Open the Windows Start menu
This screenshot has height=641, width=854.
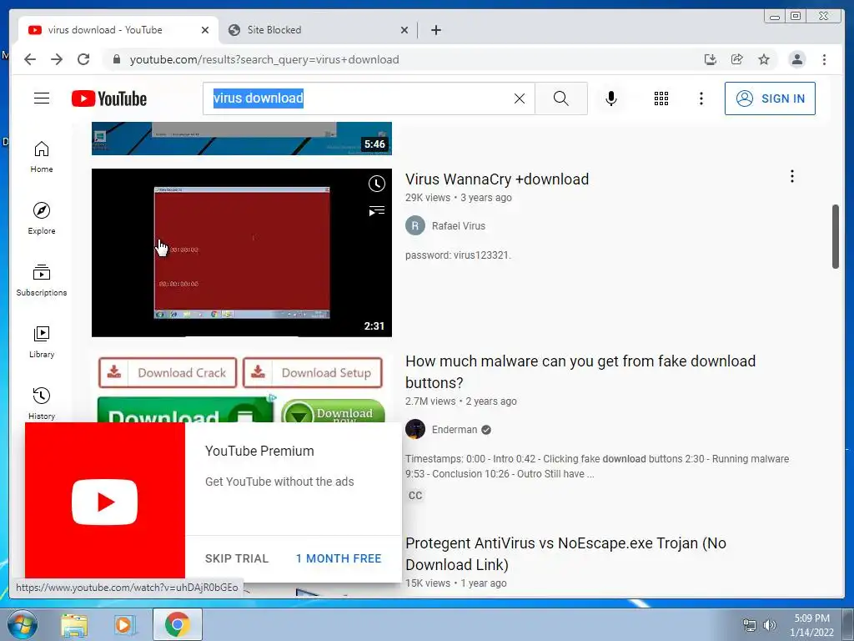23,625
